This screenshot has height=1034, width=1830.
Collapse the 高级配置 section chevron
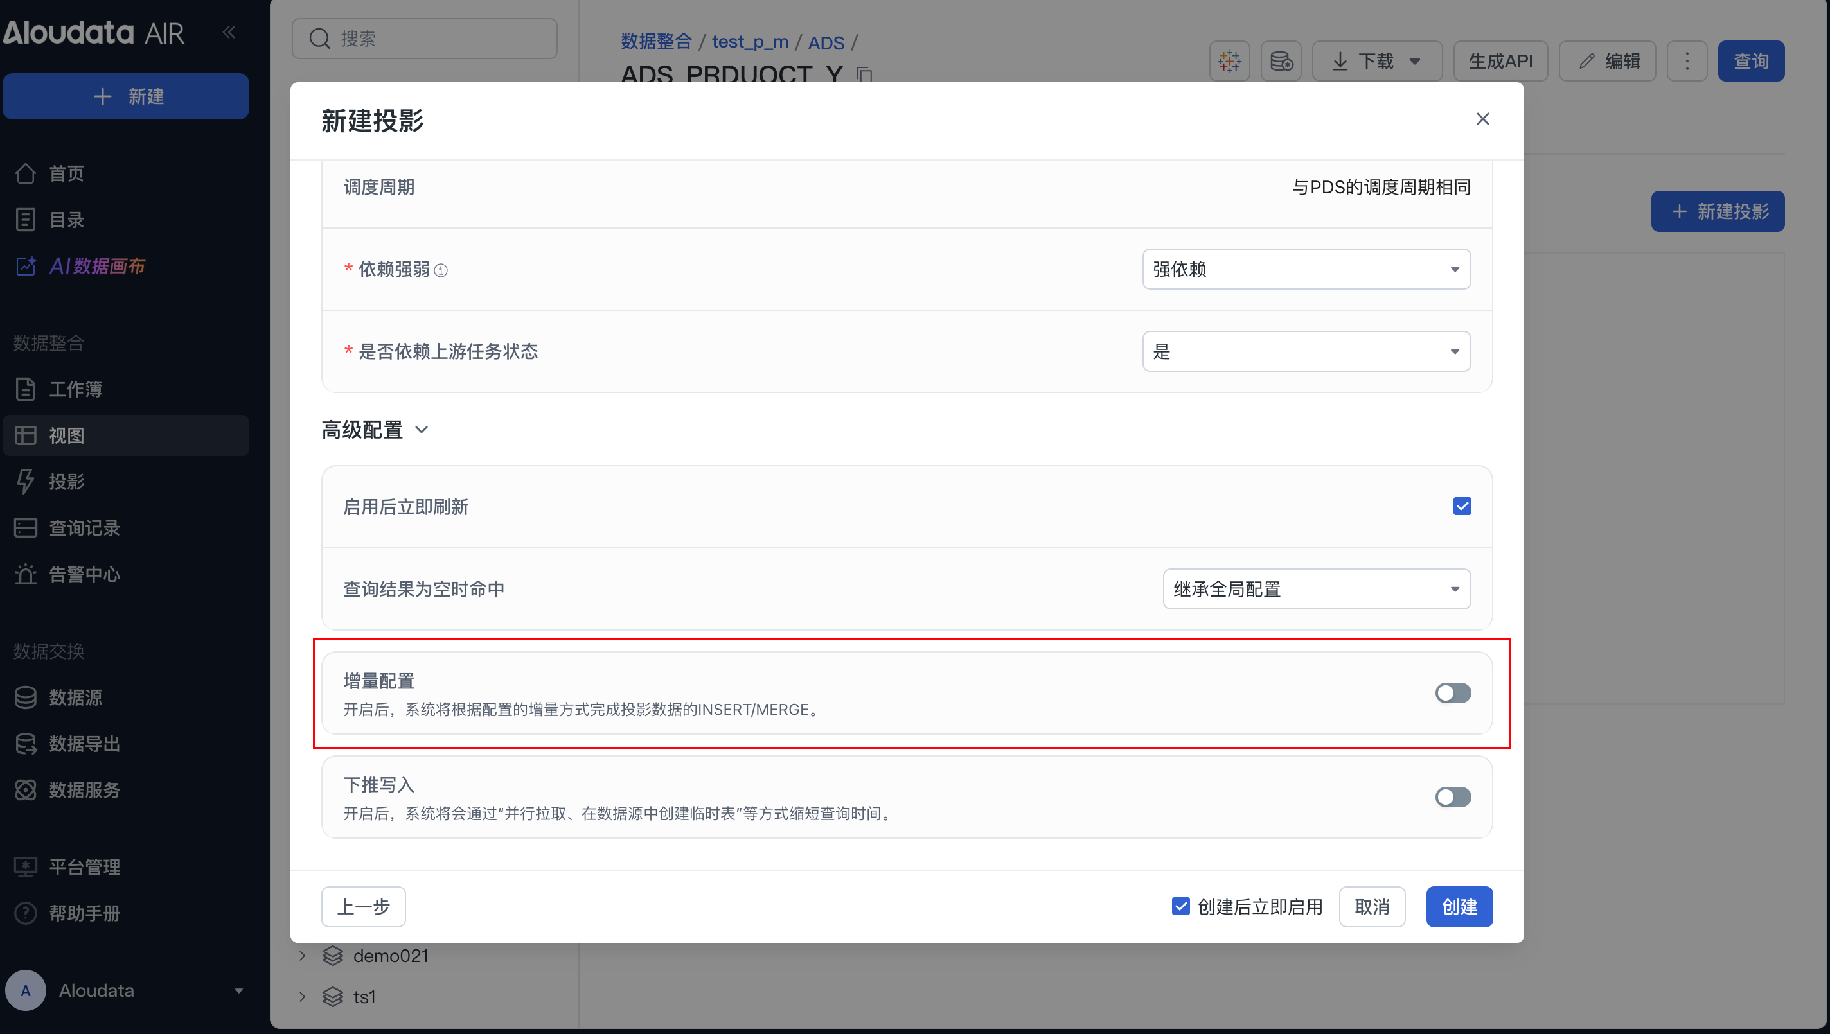pyautogui.click(x=422, y=430)
